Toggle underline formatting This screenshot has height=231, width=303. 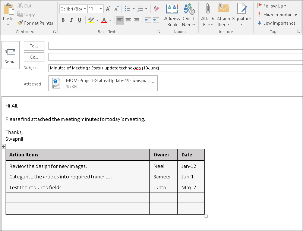79,20
